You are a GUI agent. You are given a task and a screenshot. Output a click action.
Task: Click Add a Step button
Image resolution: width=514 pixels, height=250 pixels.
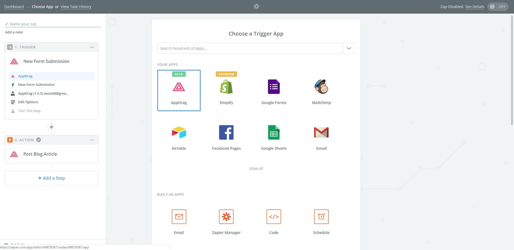coord(52,178)
